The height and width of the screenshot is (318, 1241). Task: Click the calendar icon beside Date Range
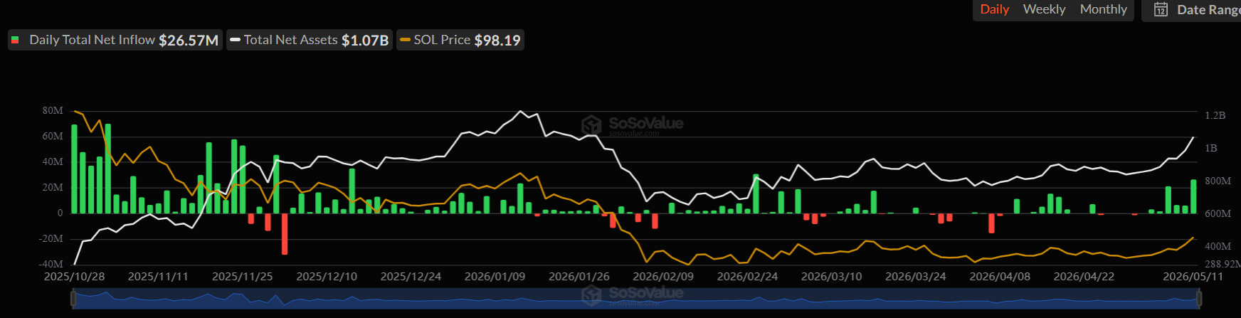pos(1161,10)
